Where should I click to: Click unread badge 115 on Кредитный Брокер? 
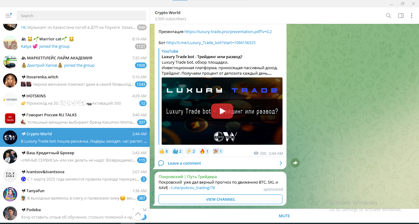(x=142, y=160)
